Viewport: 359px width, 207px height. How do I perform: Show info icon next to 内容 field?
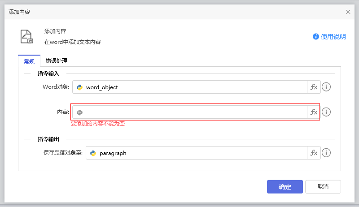[326, 112]
